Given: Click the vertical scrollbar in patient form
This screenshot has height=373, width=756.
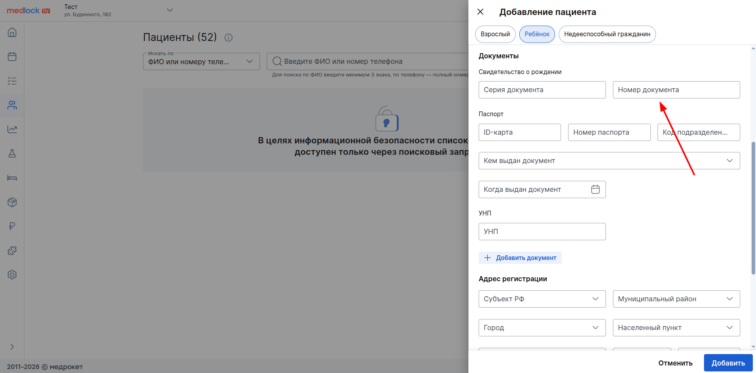Looking at the screenshot, I should coord(753,208).
